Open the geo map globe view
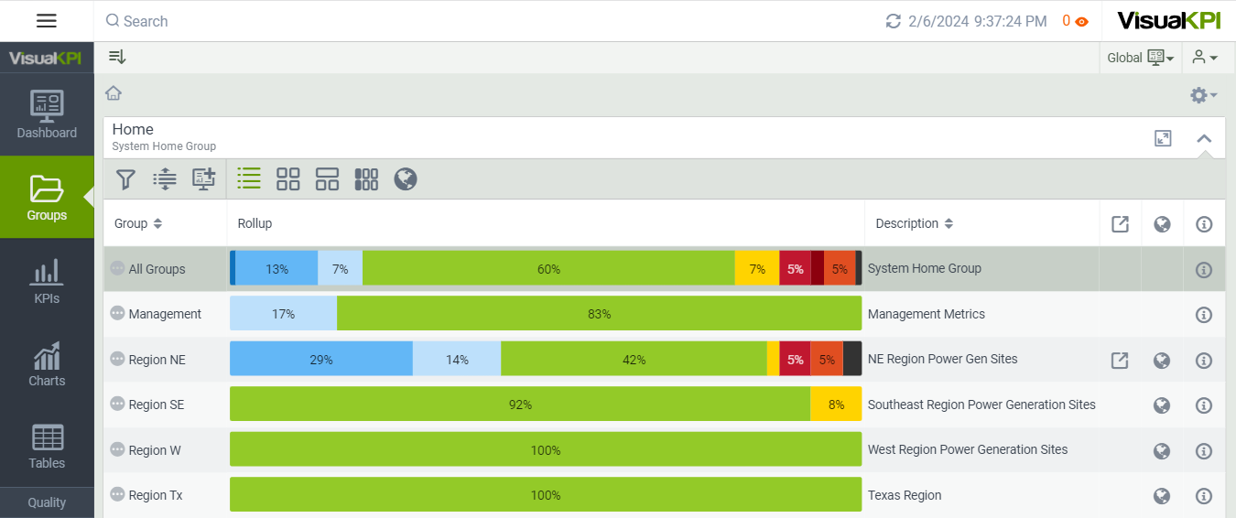 (406, 179)
